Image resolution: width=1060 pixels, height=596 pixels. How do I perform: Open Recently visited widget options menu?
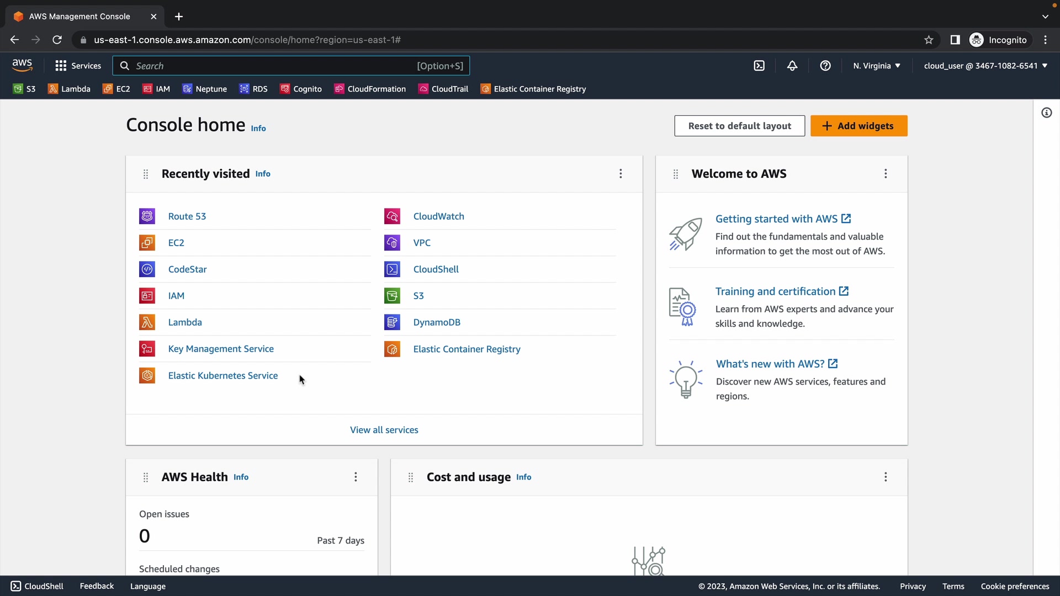[x=621, y=174]
